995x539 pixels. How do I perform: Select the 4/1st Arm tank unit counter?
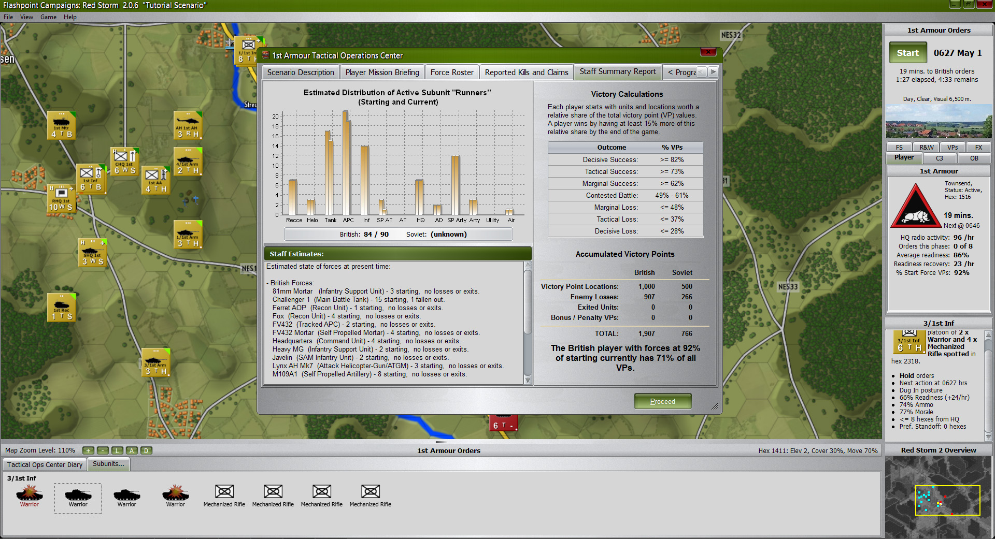[x=188, y=161]
